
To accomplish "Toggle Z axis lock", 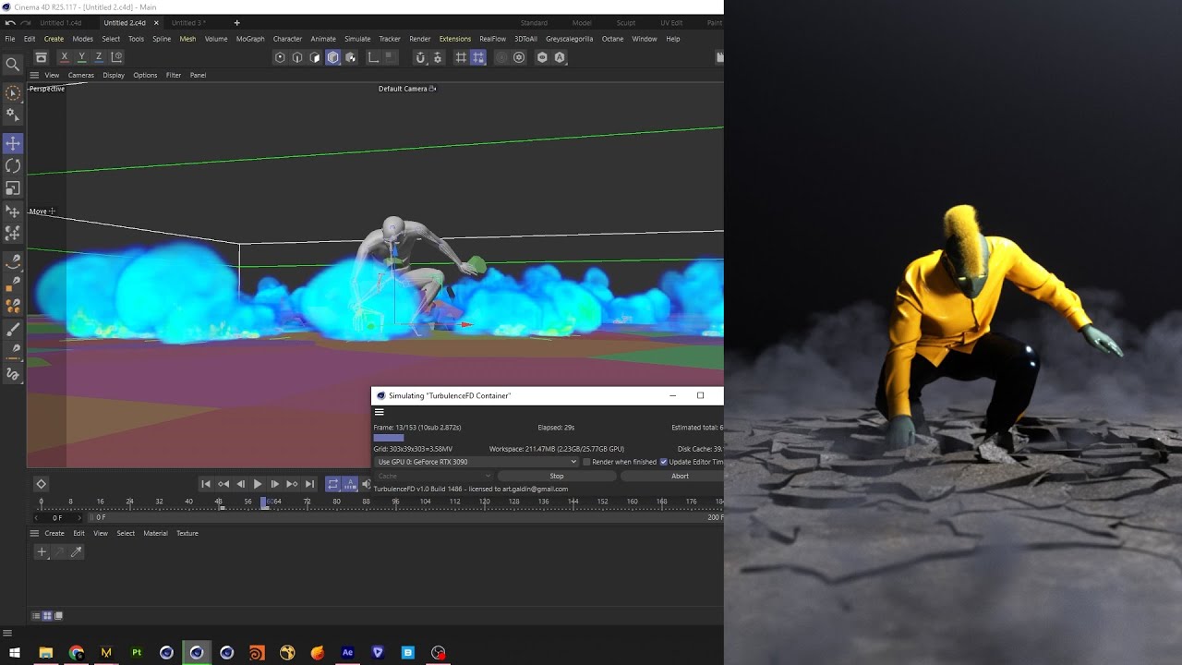I will (98, 57).
